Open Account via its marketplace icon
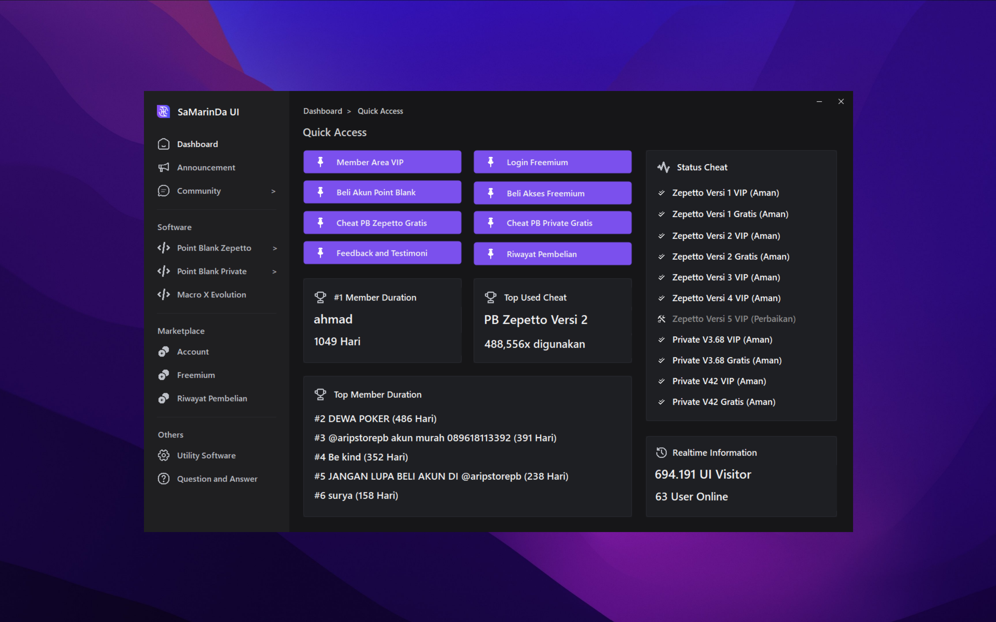996x622 pixels. coord(163,352)
